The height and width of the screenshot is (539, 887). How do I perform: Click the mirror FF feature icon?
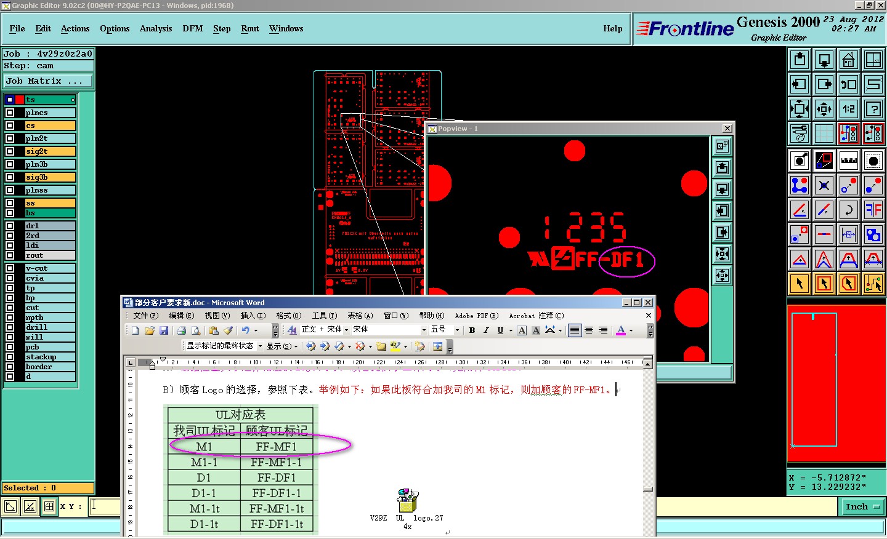coord(873,210)
